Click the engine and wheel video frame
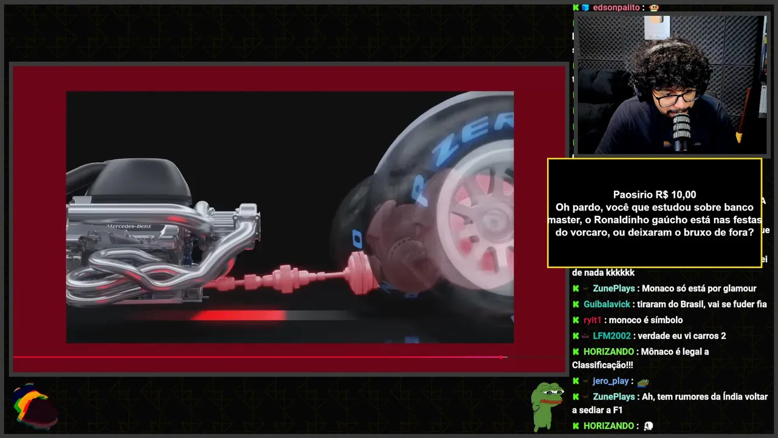 290,217
